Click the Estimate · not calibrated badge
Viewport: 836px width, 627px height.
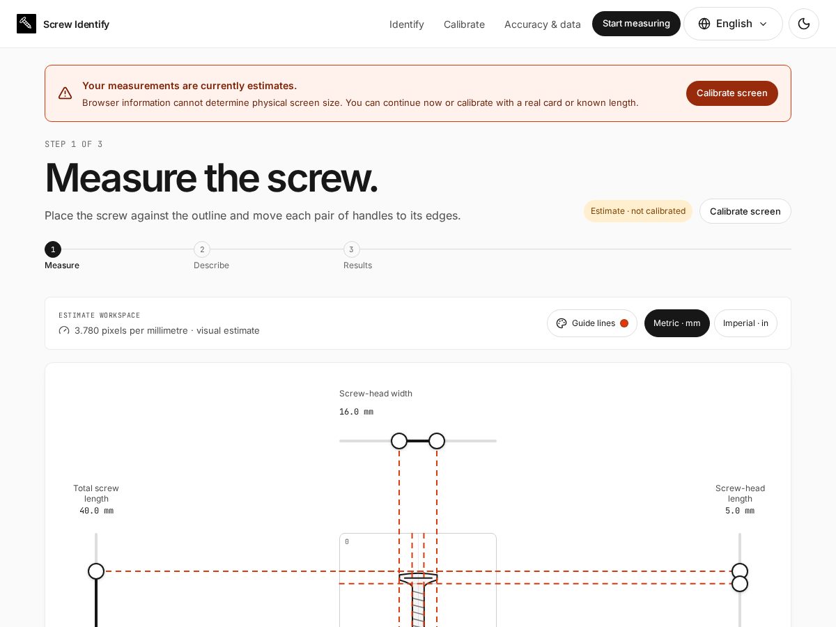coord(638,211)
